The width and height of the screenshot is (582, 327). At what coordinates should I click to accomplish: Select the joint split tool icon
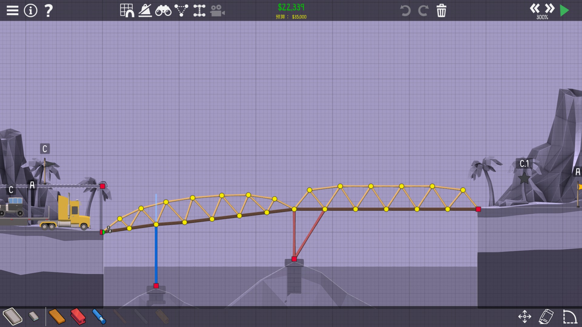[199, 11]
